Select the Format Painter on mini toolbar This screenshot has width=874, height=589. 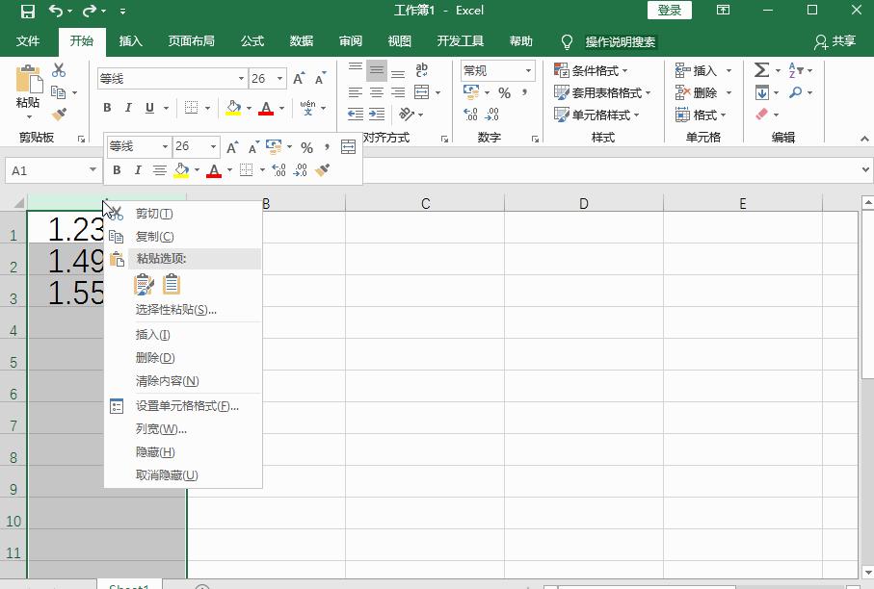coord(322,169)
